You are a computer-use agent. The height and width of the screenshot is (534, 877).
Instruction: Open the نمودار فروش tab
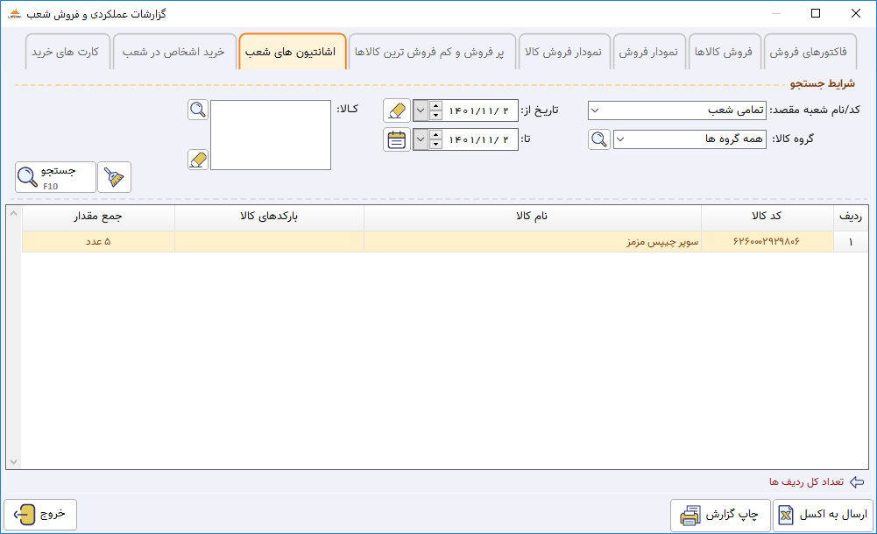tap(649, 52)
